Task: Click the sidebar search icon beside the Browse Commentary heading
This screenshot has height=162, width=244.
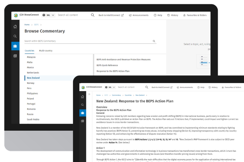Action: [15, 36]
